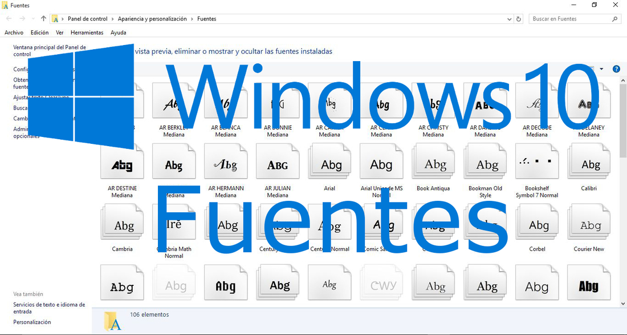Expand chevron after Apariencia y personalización breadcrumb
Screen dimensions: 627x335
tap(192, 19)
